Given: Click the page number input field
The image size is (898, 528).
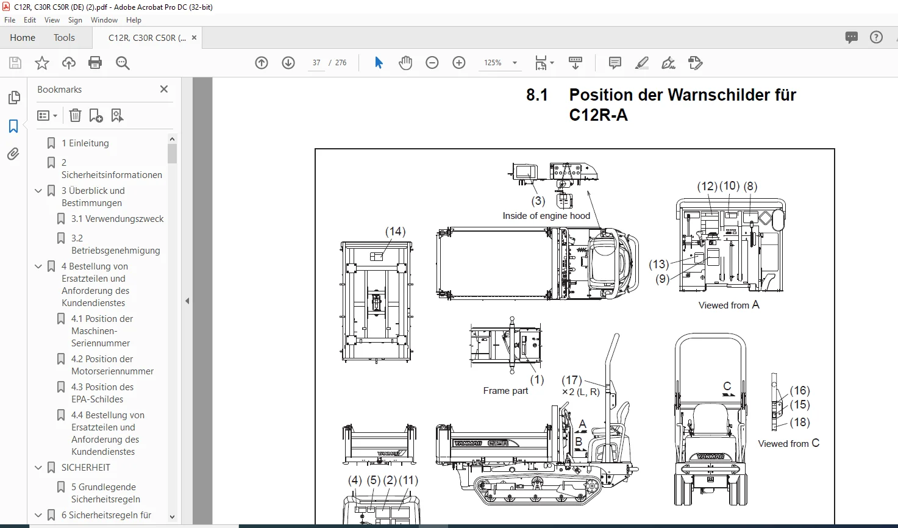Looking at the screenshot, I should point(316,63).
